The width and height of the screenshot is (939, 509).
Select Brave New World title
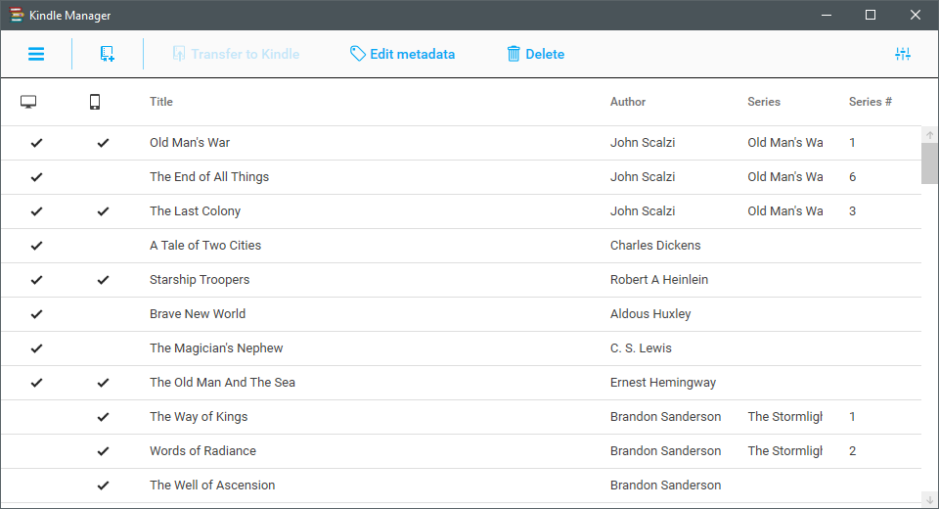coord(198,313)
